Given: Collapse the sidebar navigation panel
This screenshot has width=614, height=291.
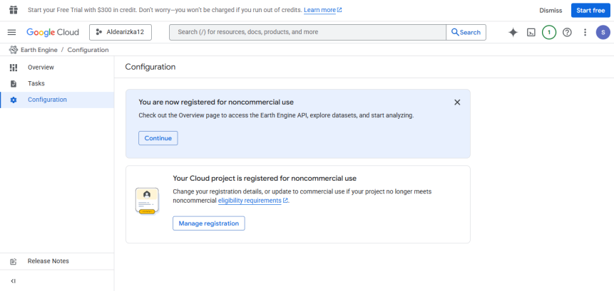Looking at the screenshot, I should (13, 281).
